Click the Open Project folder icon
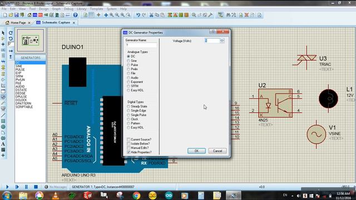The image size is (356, 200). point(11,15)
